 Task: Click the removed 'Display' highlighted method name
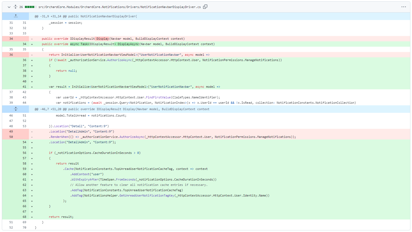[x=102, y=39]
